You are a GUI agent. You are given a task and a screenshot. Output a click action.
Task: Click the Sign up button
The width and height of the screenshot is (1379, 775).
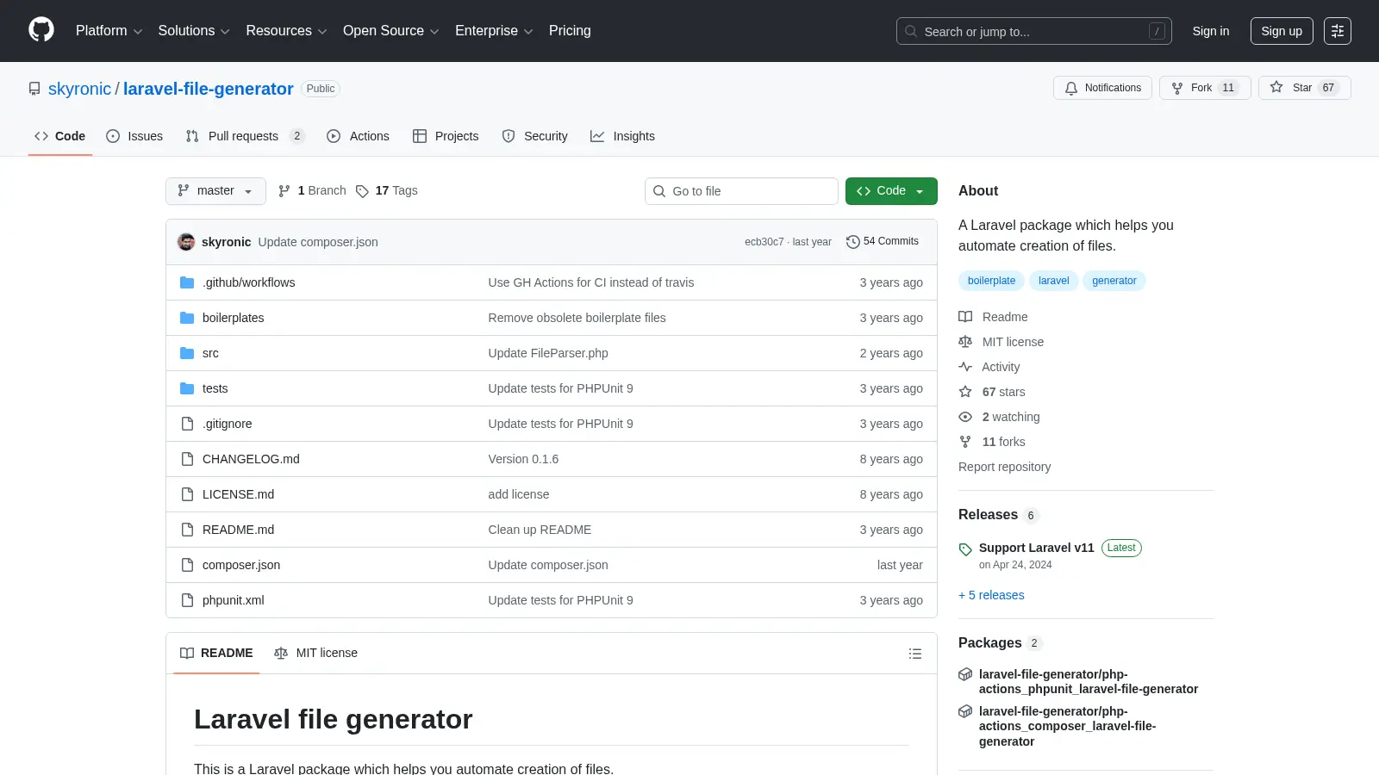[1282, 31]
